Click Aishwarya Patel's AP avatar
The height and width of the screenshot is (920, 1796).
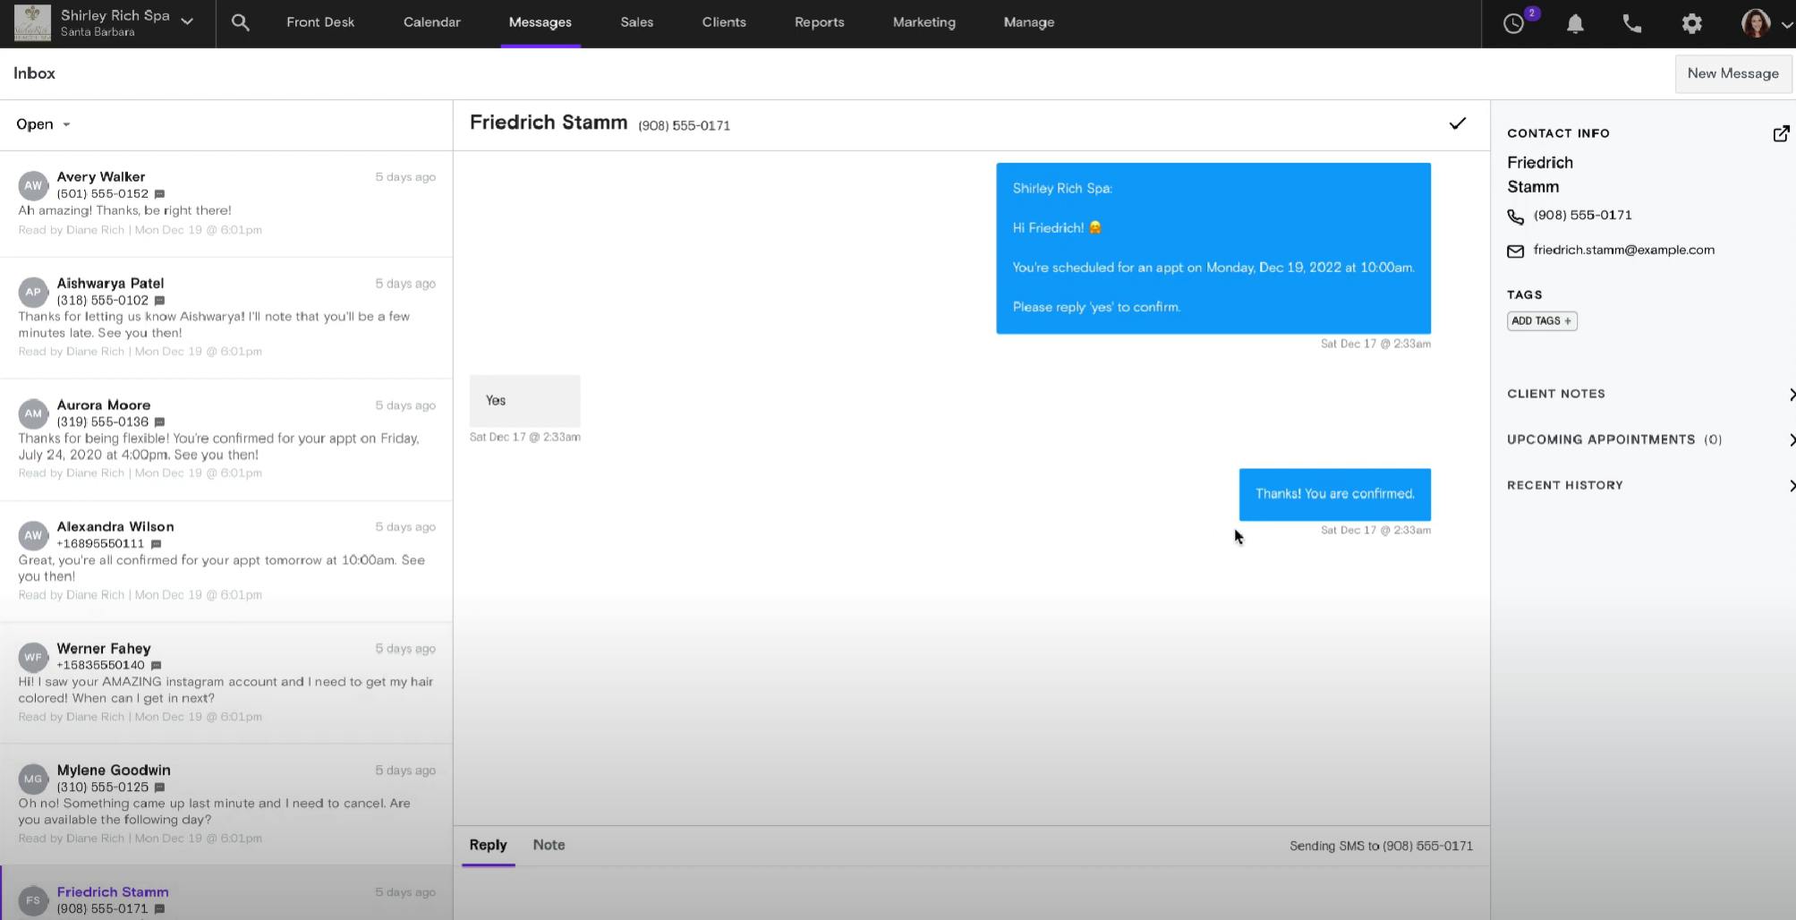coord(33,292)
